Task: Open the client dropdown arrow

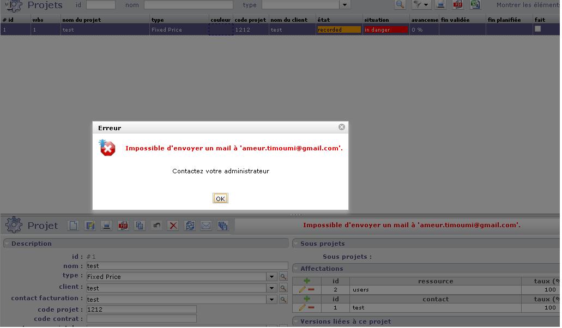Action: coord(271,288)
